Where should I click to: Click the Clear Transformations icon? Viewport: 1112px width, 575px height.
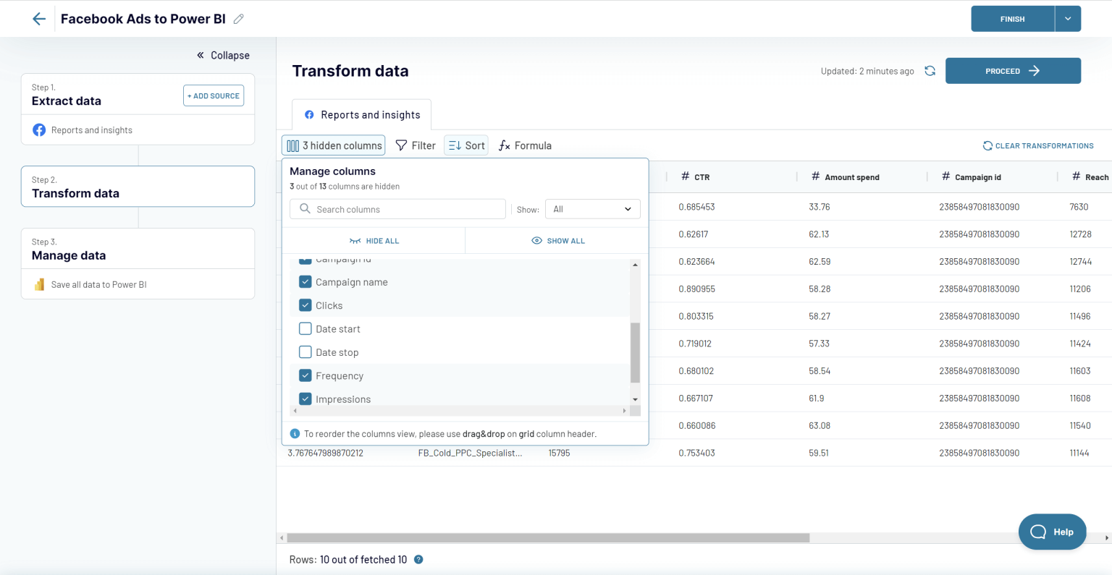[987, 145]
